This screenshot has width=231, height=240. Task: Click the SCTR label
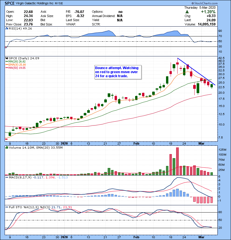(96, 24)
